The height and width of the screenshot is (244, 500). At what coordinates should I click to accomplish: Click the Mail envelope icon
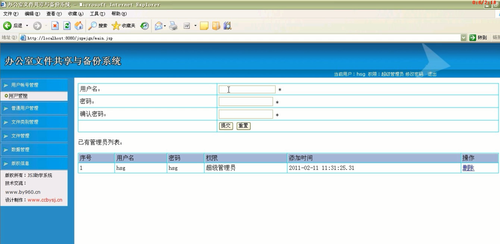click(158, 26)
